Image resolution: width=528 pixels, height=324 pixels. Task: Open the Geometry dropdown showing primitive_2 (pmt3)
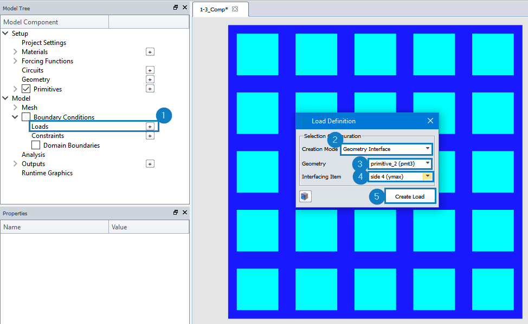point(400,164)
